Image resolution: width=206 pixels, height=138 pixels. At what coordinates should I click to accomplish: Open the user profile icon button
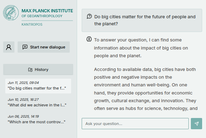(x=9, y=47)
